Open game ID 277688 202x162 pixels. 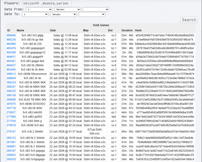(x=11, y=117)
